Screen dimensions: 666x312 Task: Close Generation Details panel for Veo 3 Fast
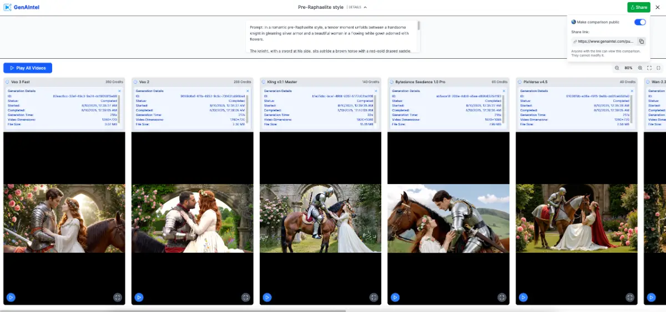[119, 90]
